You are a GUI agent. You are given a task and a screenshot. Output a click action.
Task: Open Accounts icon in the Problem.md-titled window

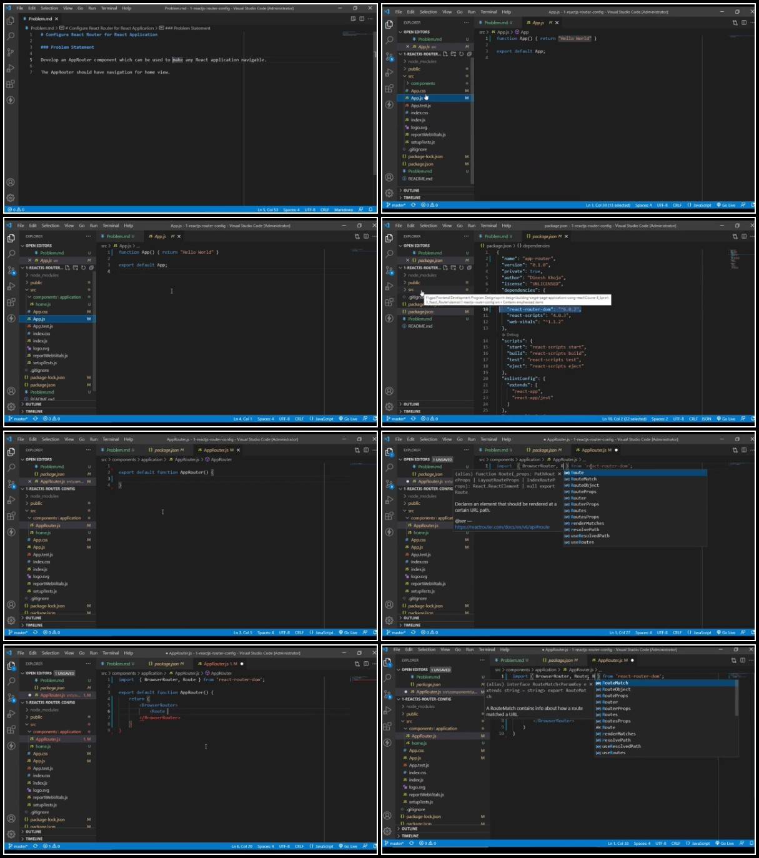point(11,182)
